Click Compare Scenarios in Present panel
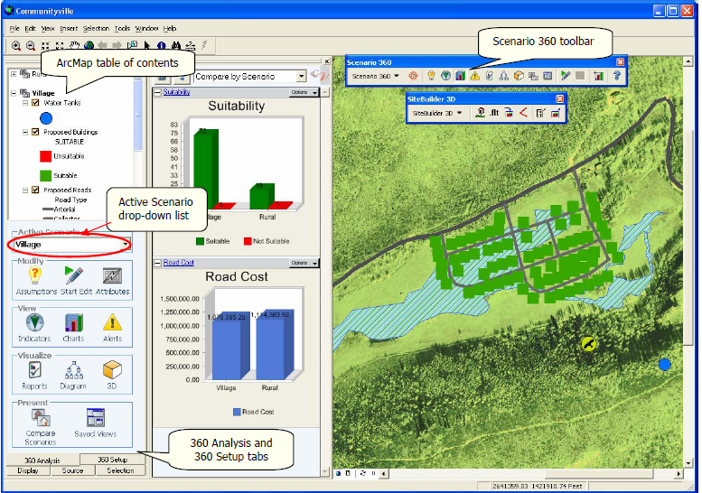 [41, 420]
